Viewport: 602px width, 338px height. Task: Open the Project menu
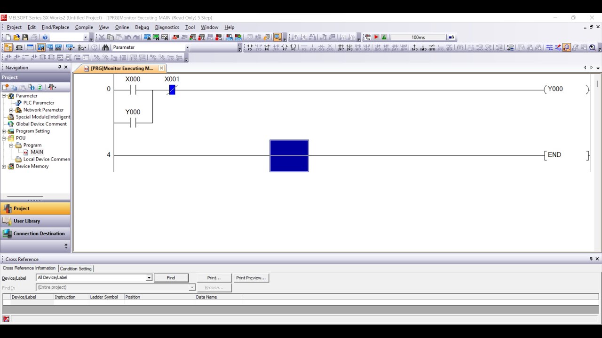[14, 27]
